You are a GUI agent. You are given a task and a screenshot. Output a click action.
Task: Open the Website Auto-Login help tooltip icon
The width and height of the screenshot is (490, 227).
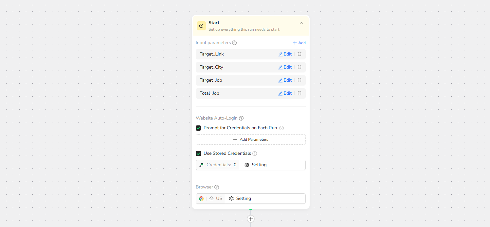(241, 118)
